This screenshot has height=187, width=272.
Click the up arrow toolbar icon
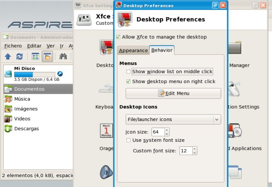8,56
